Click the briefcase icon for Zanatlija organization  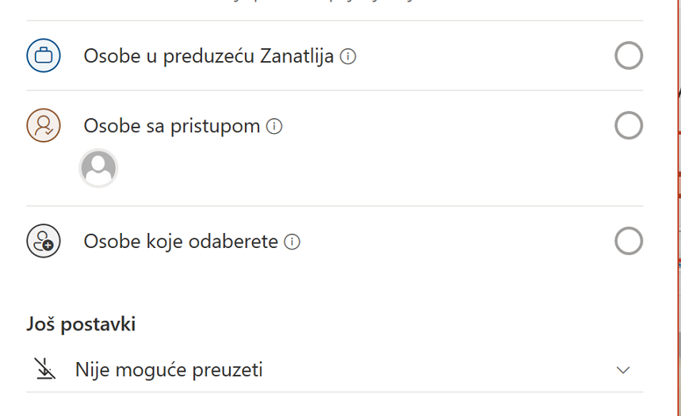[x=44, y=55]
